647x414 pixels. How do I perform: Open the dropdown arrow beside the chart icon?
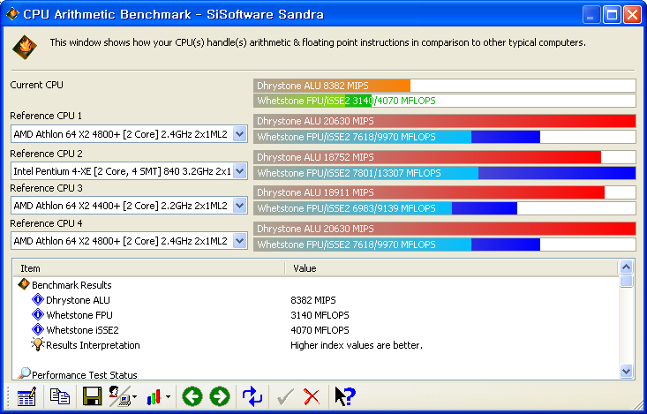click(x=168, y=397)
